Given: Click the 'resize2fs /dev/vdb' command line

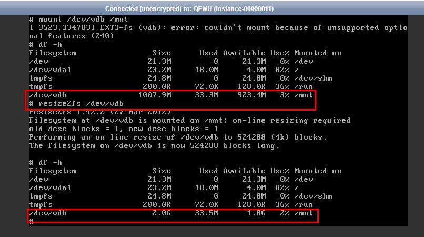Looking at the screenshot, I should pyautogui.click(x=76, y=103).
